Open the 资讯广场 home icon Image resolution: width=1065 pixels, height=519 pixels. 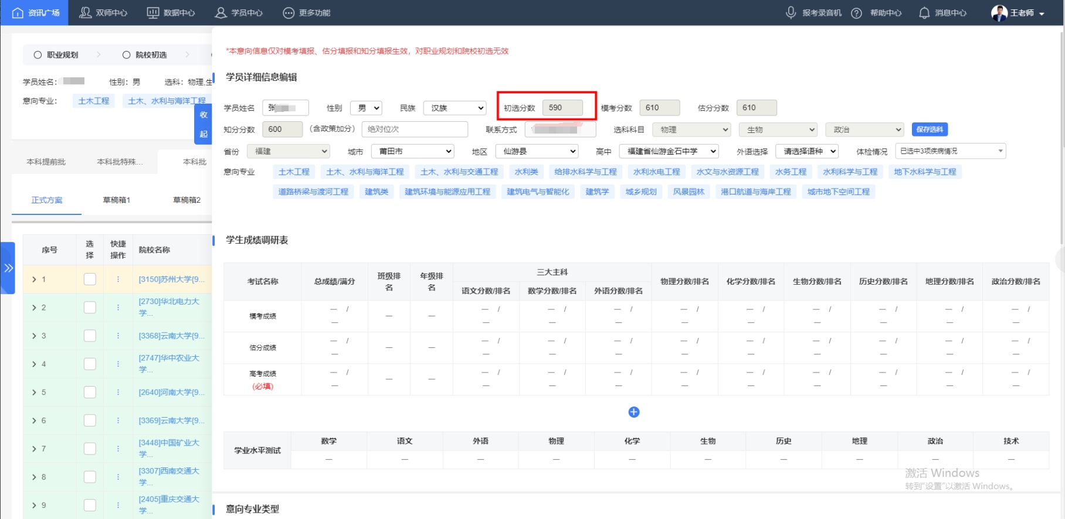coord(18,12)
